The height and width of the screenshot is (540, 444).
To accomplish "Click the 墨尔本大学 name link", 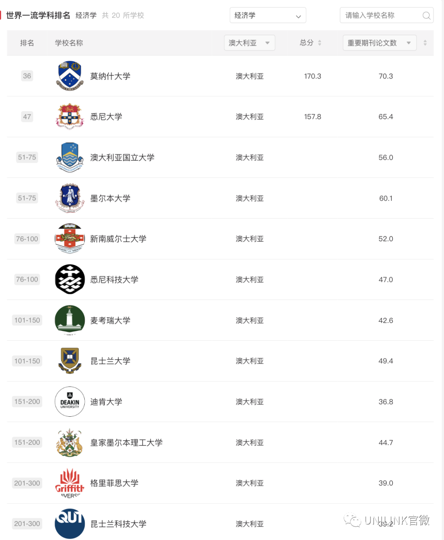I will [110, 198].
